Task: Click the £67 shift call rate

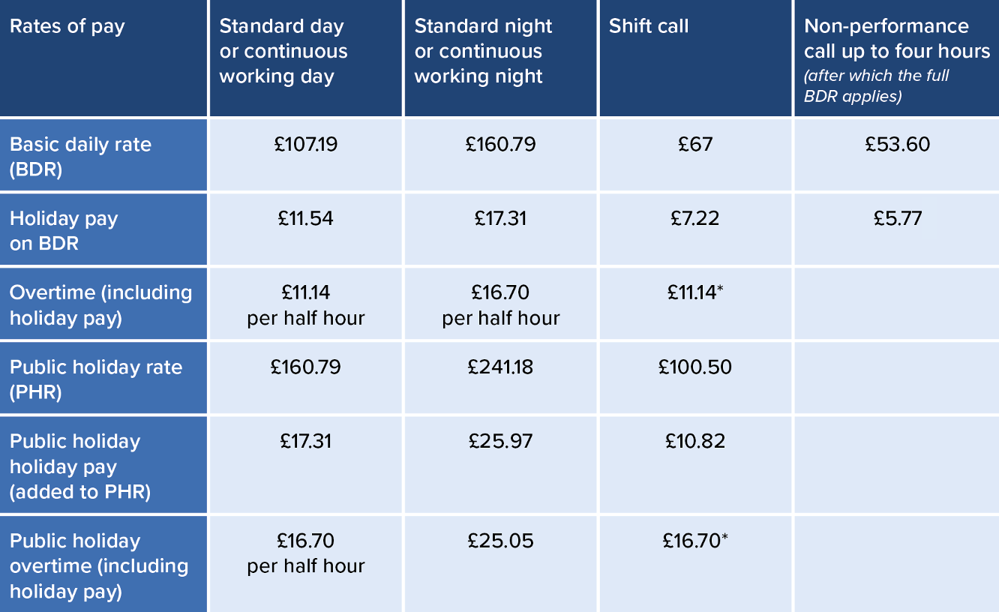Action: coord(696,144)
